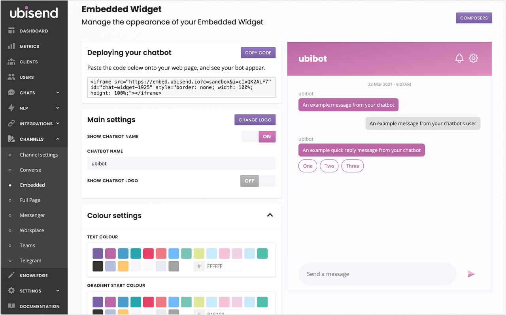Screen dimensions: 506x315
Task: Click the send message arrow icon
Action: pos(471,274)
